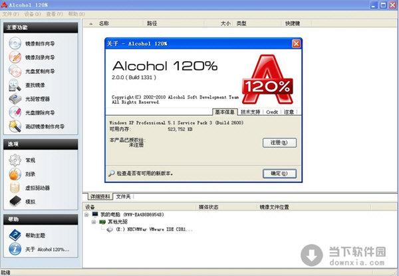Collapse the 其他光驱 tree node
399x276 pixels.
(x=94, y=222)
